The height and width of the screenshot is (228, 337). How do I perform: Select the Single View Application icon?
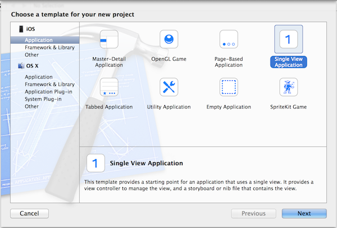click(288, 39)
